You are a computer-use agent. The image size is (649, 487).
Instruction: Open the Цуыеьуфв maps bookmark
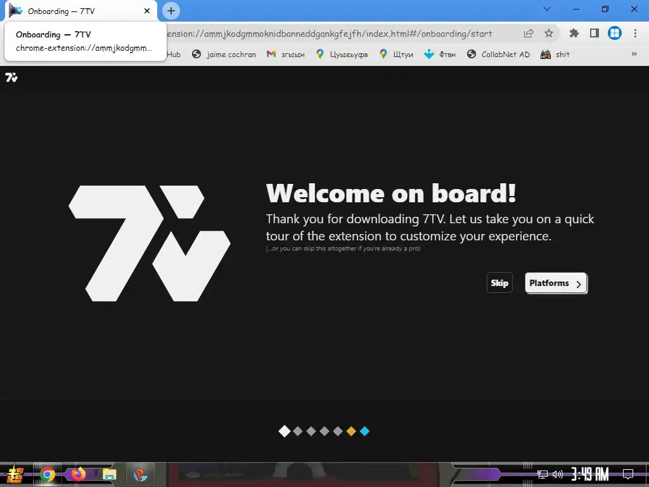coord(342,55)
